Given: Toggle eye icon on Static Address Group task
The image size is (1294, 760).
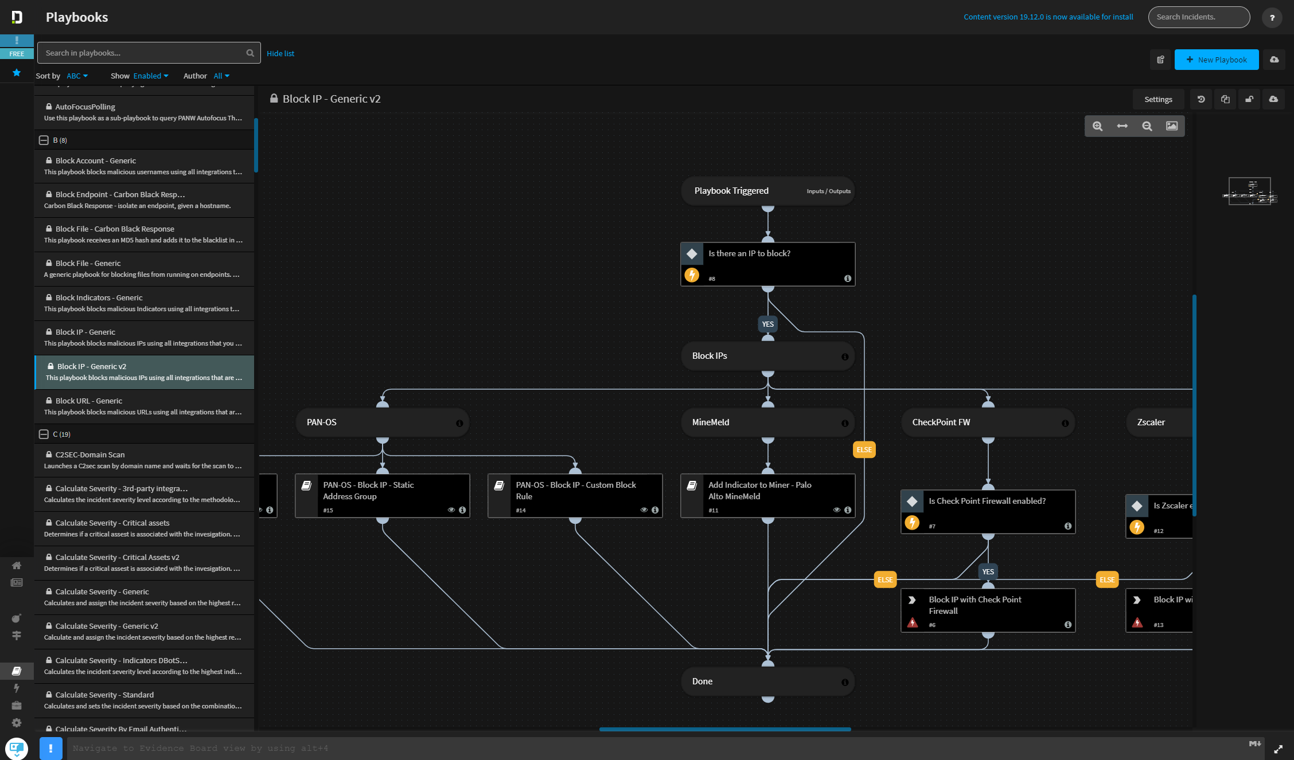Looking at the screenshot, I should [451, 510].
